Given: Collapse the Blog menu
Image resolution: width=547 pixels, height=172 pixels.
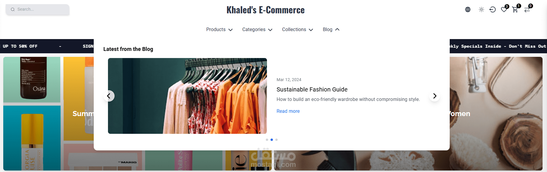Looking at the screenshot, I should (331, 30).
